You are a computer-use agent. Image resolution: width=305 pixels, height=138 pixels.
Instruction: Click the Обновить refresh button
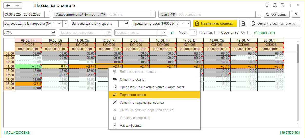[x=277, y=15]
